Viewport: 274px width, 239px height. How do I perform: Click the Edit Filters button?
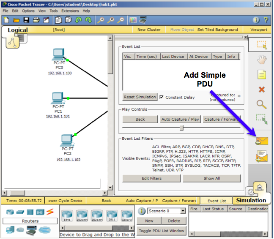click(x=151, y=179)
